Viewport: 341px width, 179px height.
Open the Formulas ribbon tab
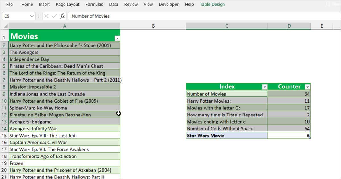(x=94, y=5)
